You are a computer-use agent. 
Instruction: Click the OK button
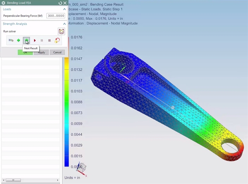tap(25, 52)
